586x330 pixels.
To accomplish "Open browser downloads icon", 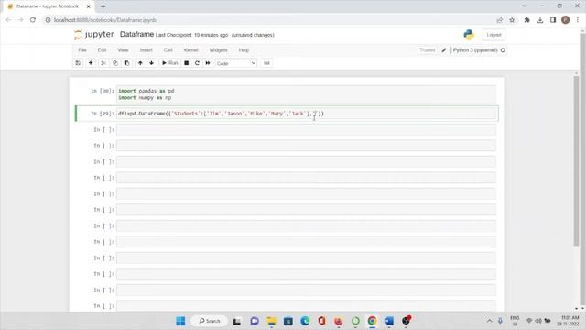I will click(540, 20).
